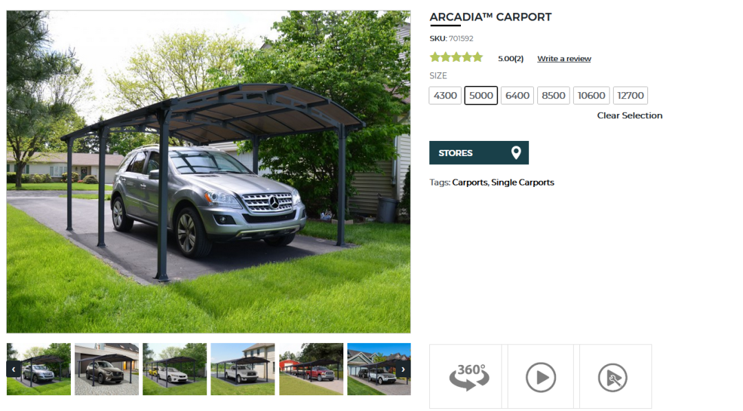Viewport: 743px width, 411px height.
Task: Click the five-star rating
Action: pos(456,58)
